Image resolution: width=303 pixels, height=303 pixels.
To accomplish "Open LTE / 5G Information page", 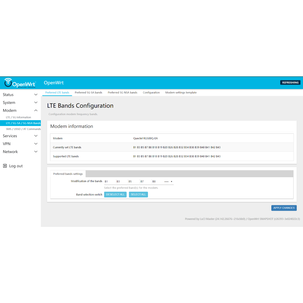I will (18, 117).
